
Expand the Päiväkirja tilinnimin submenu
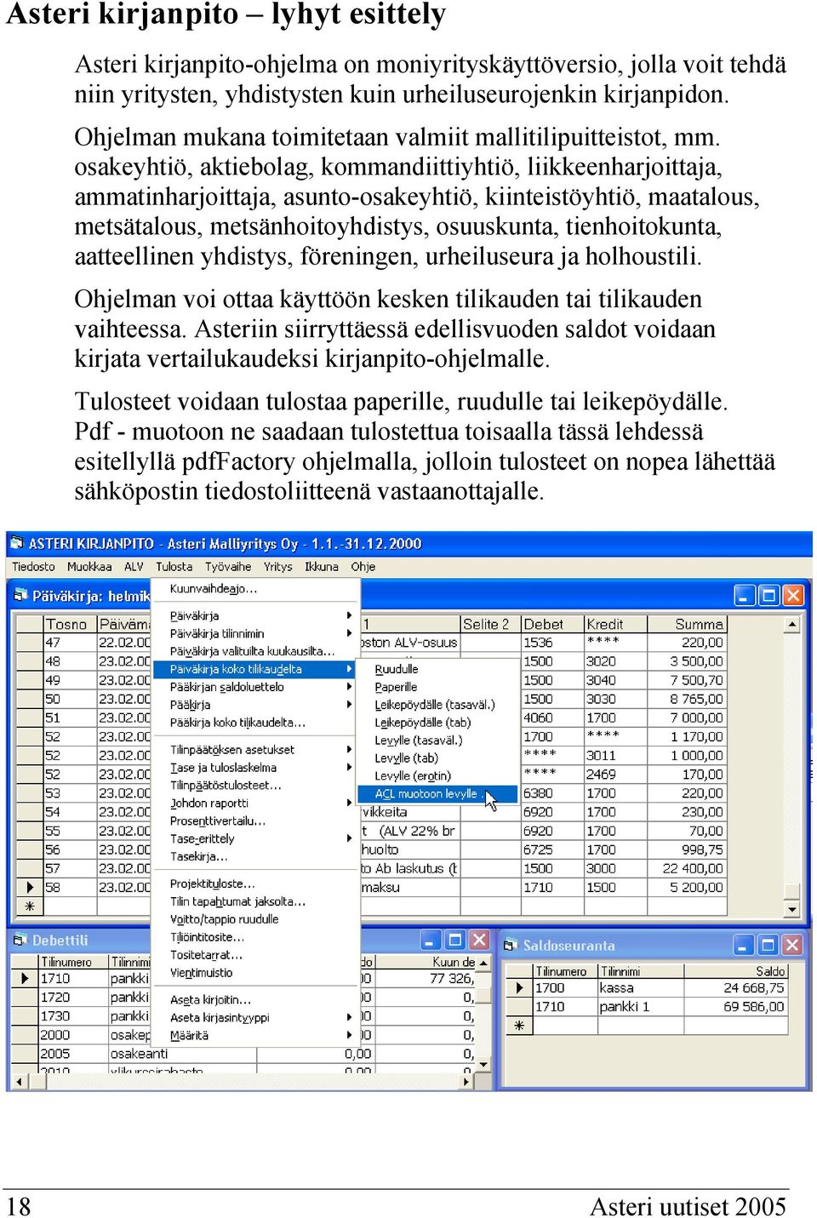click(x=254, y=633)
